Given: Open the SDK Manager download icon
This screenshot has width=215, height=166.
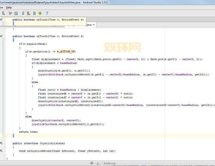Looking at the screenshot, I should (x=34, y=14).
